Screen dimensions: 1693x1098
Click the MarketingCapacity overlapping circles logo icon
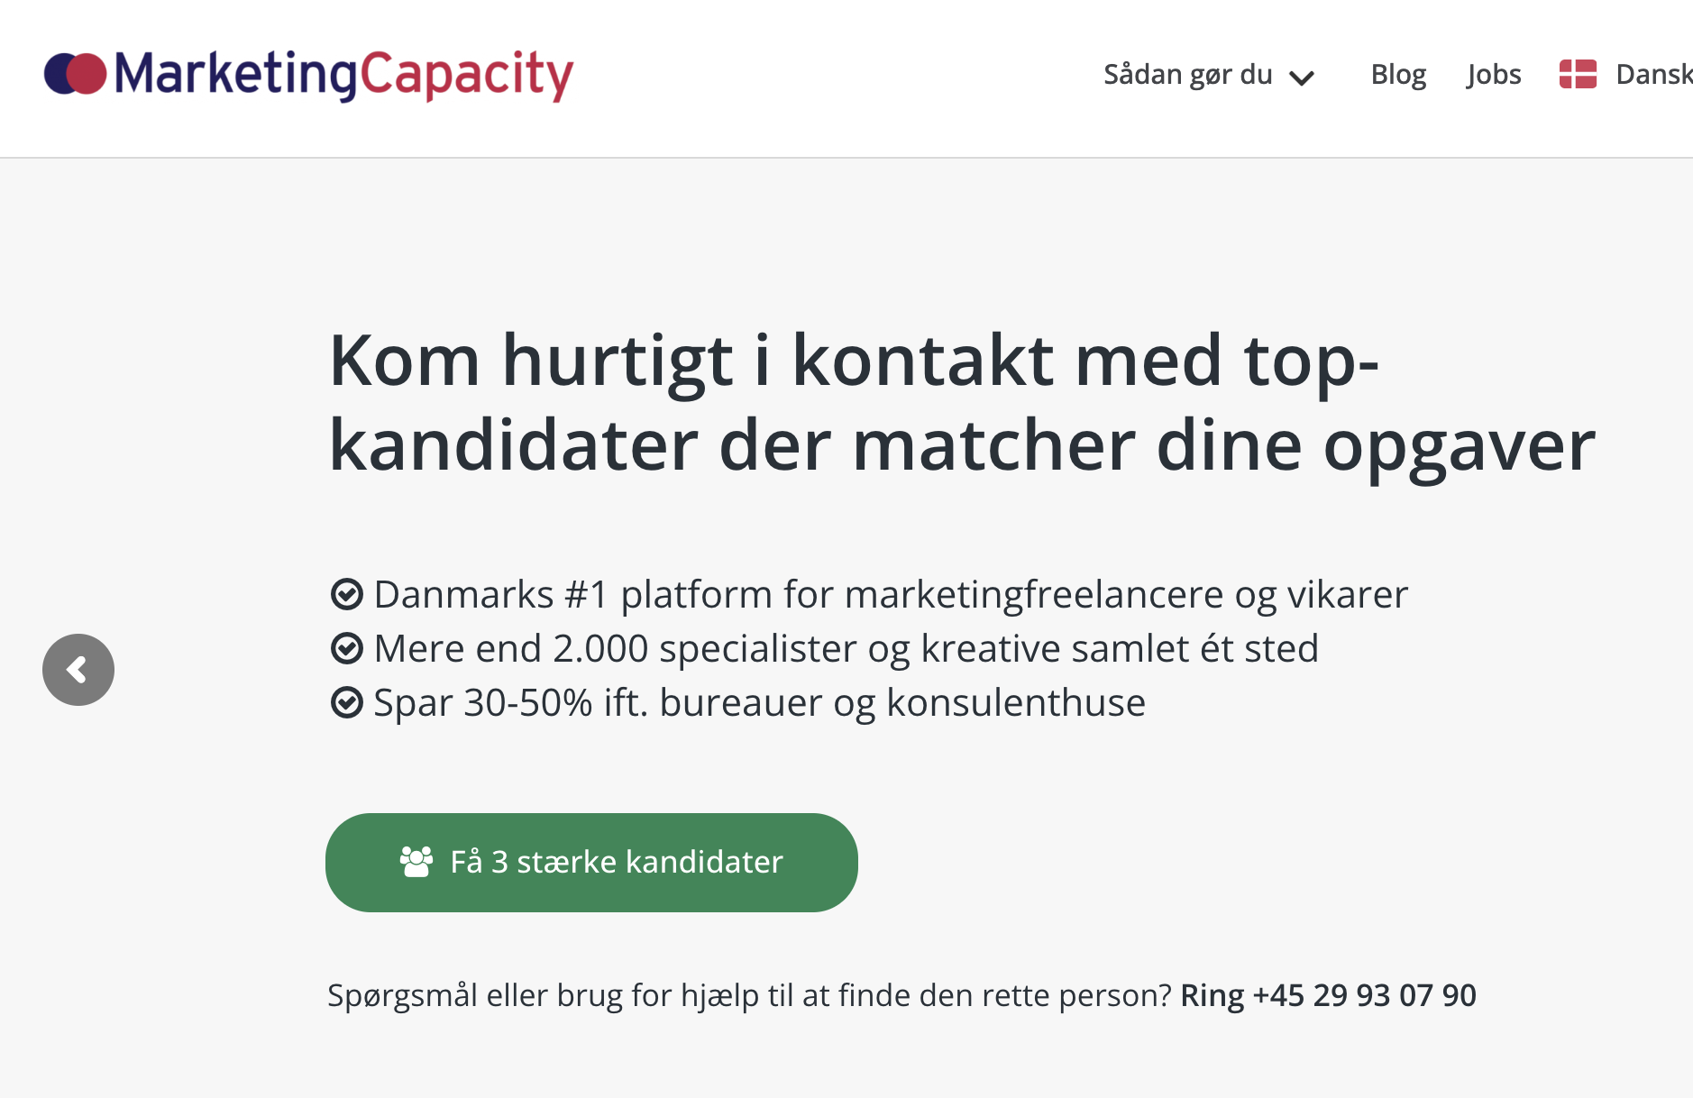tap(75, 74)
